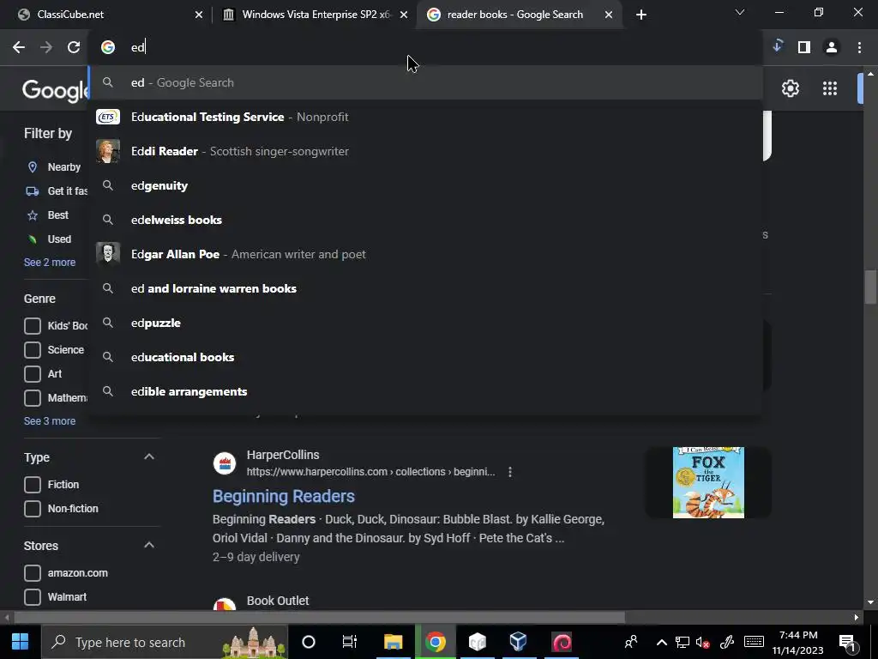Check the Non-fiction type checkbox
The height and width of the screenshot is (659, 878).
click(x=33, y=509)
